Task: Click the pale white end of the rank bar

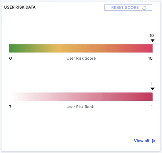Action: click(x=13, y=97)
